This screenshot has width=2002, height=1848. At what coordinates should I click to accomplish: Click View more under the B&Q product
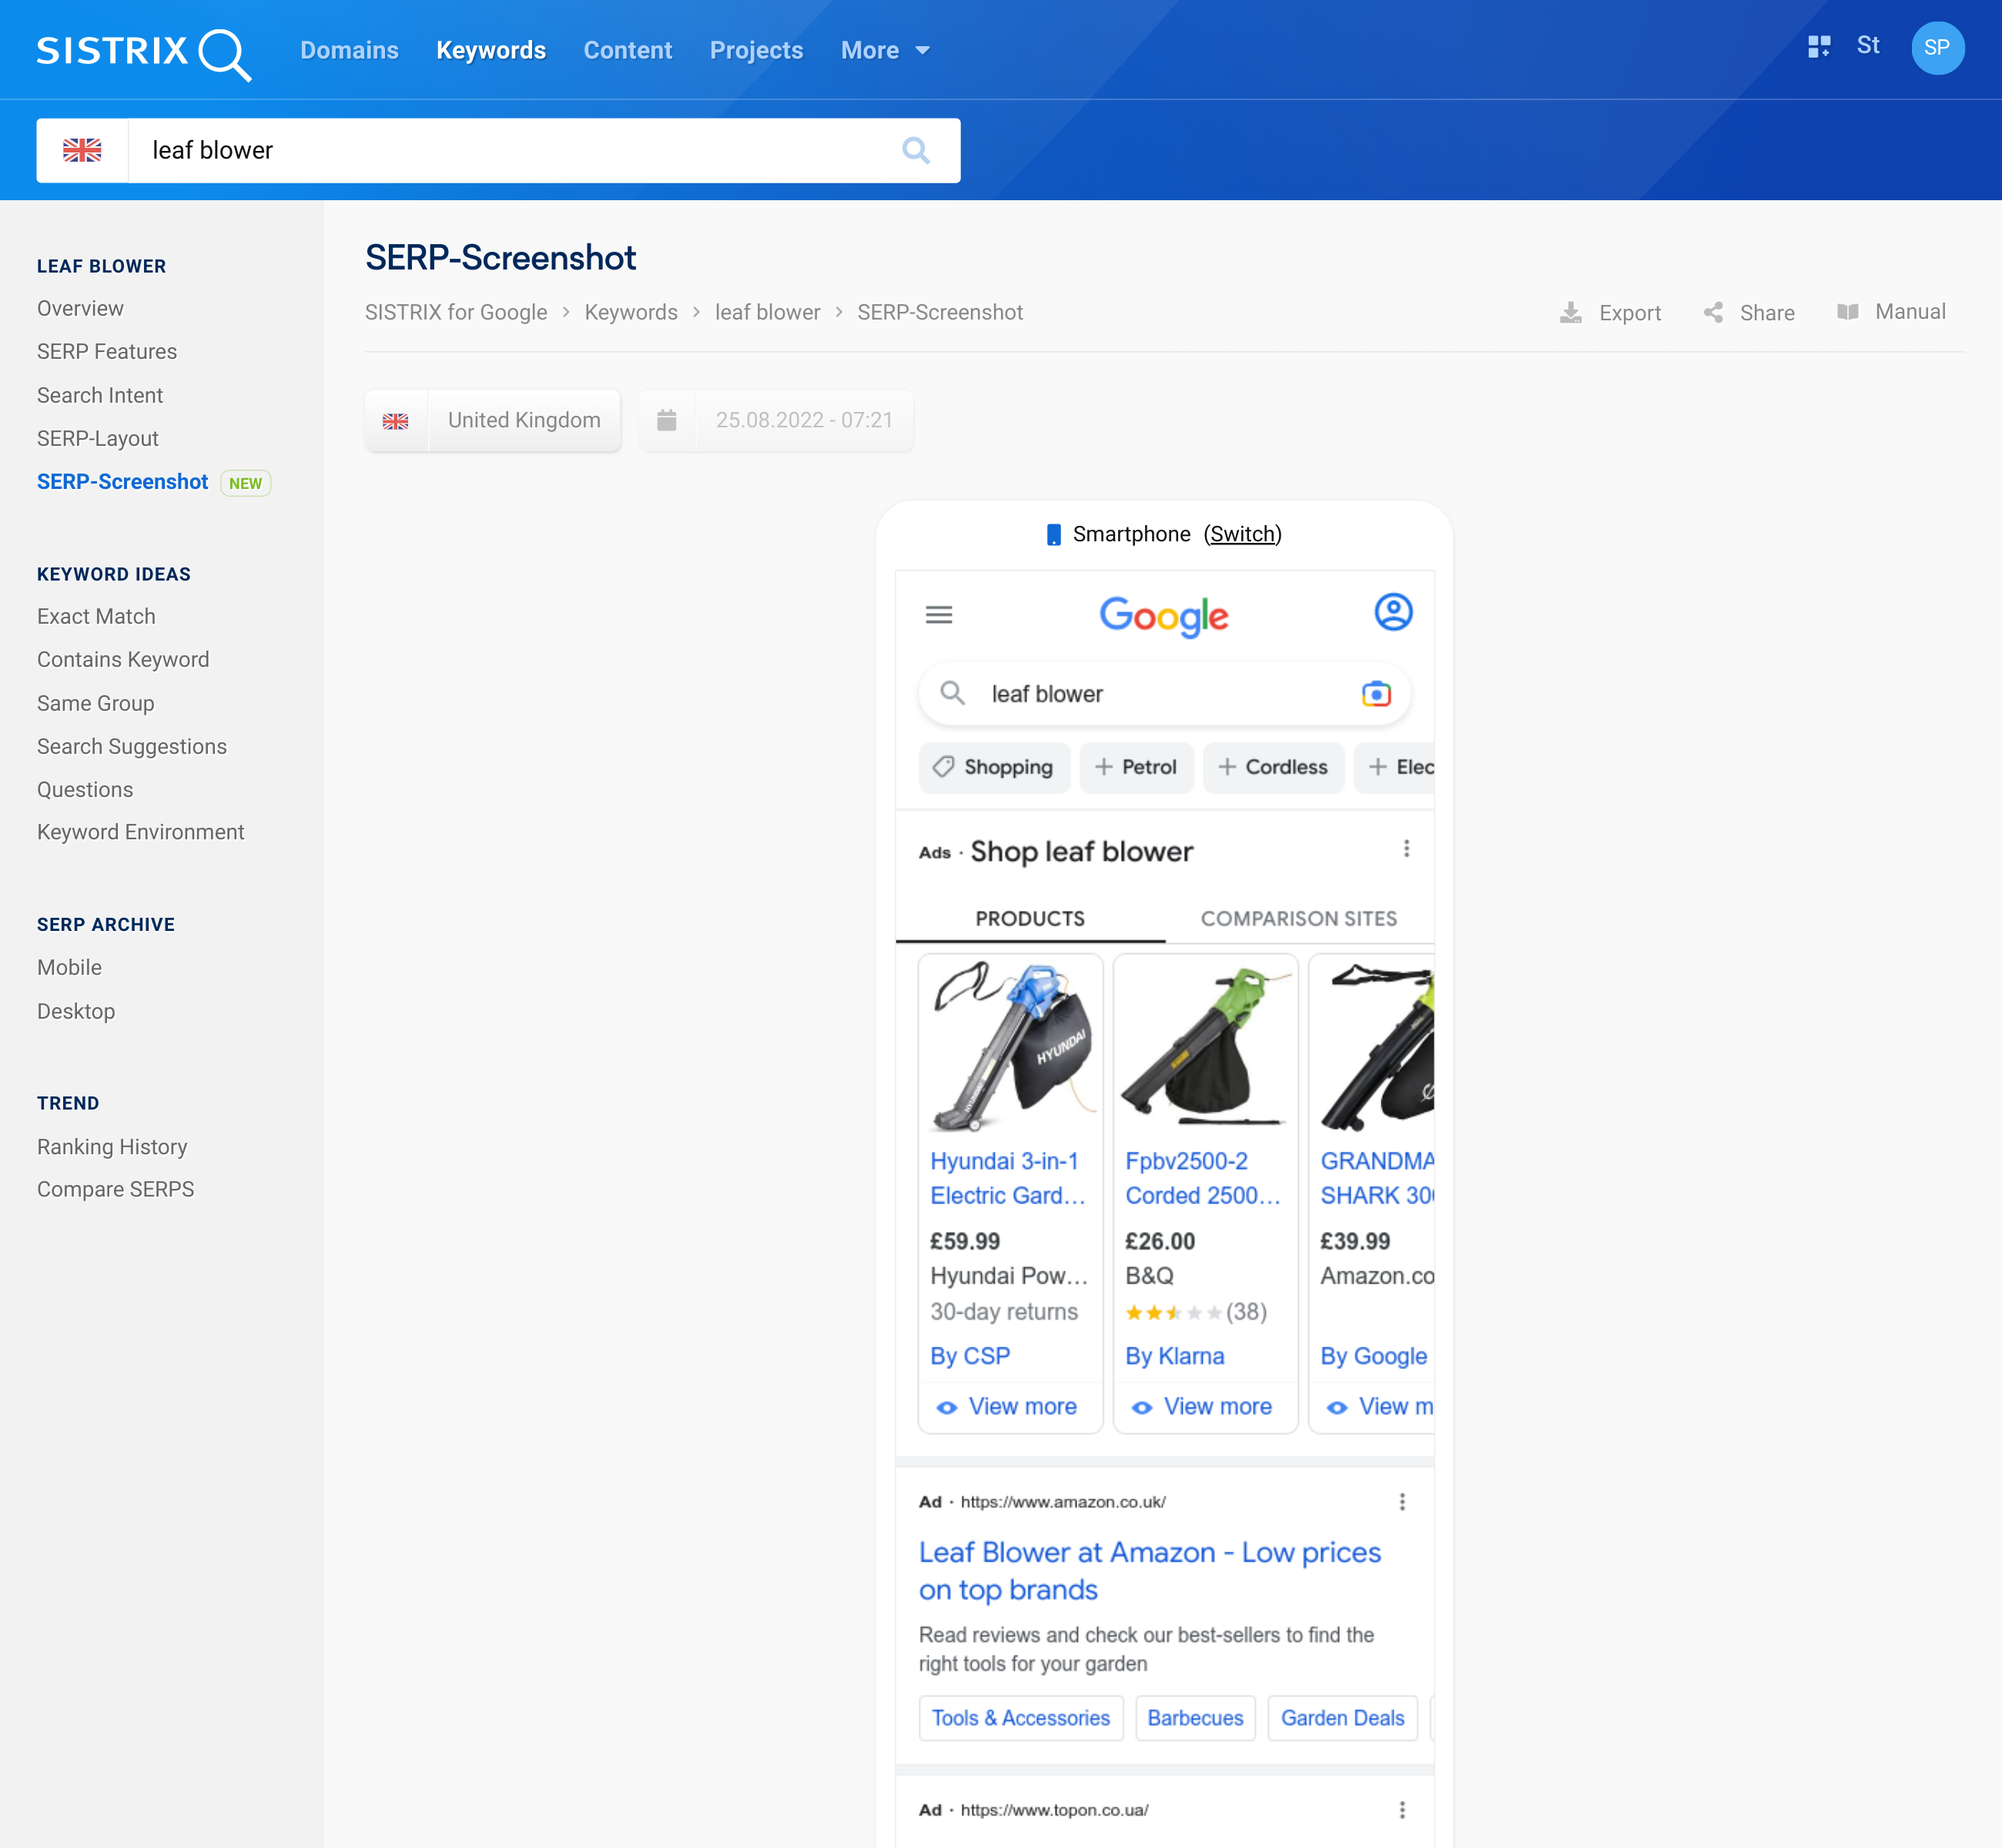coord(1202,1407)
